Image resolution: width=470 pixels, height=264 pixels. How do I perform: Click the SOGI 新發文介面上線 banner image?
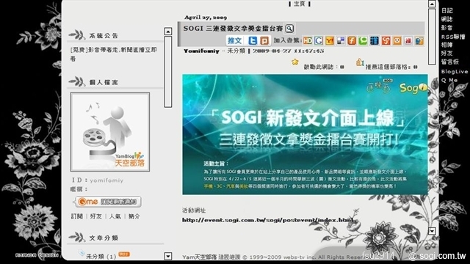click(305, 134)
